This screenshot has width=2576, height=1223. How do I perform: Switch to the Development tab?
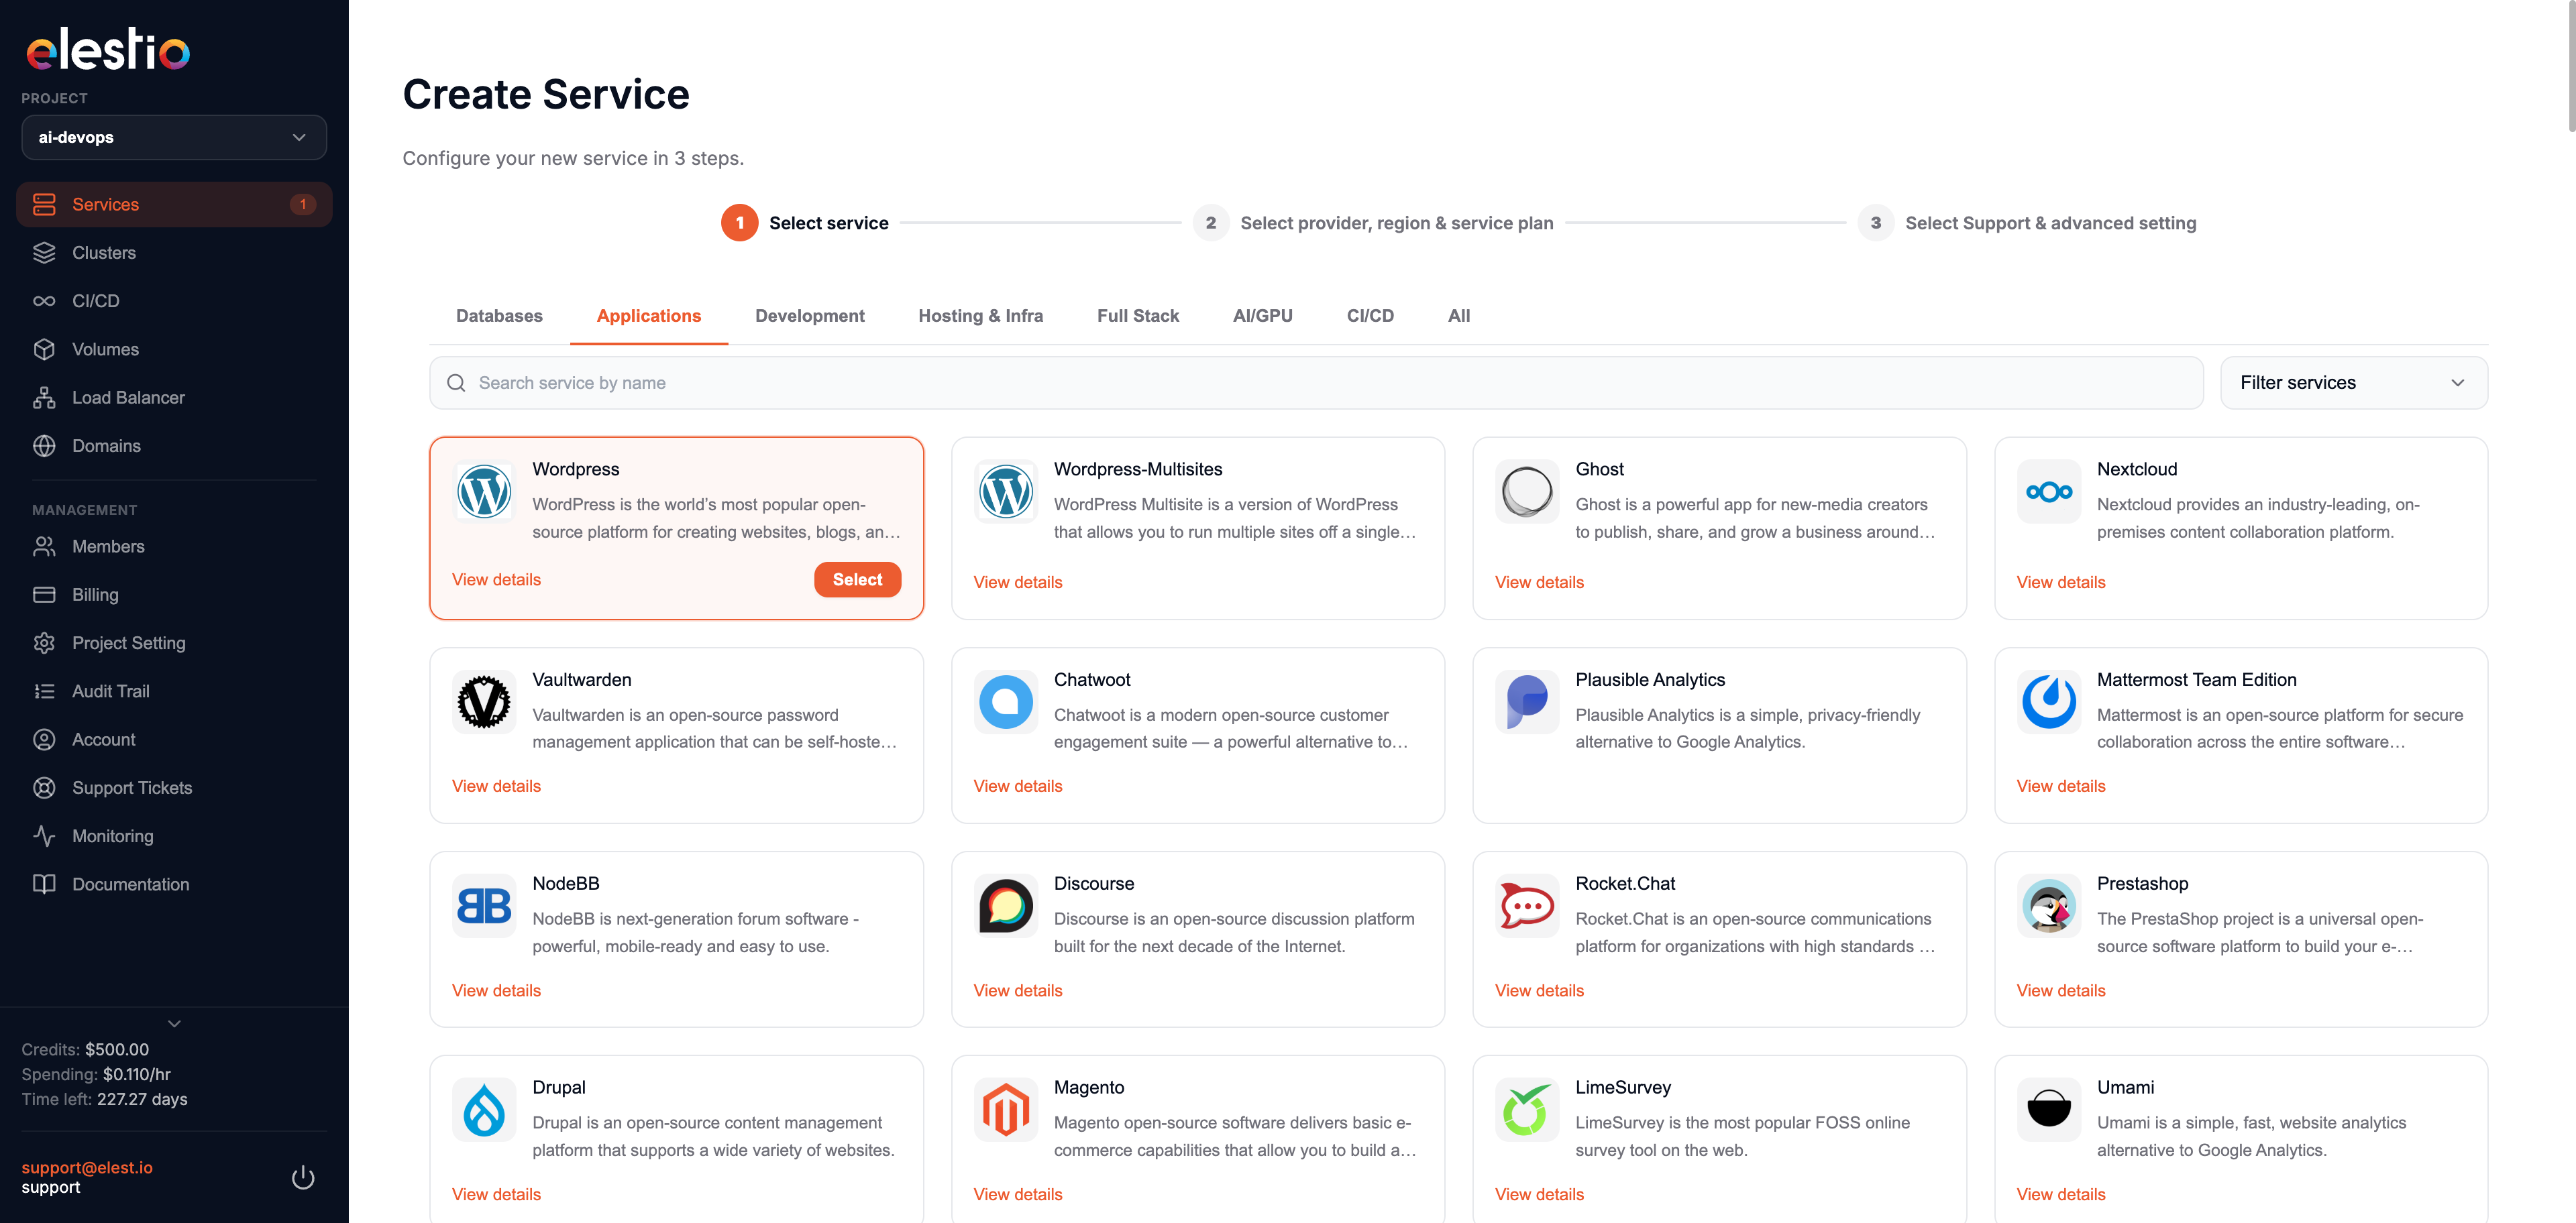pyautogui.click(x=810, y=316)
